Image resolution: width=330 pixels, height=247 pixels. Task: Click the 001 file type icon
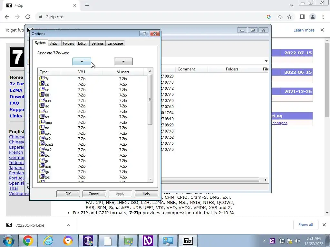pos(42,95)
